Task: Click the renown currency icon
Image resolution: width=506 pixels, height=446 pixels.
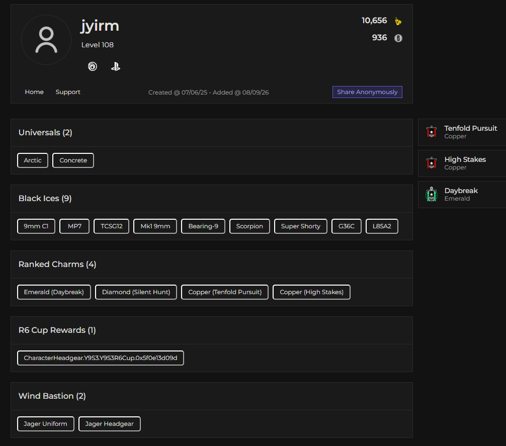Action: coord(398,21)
